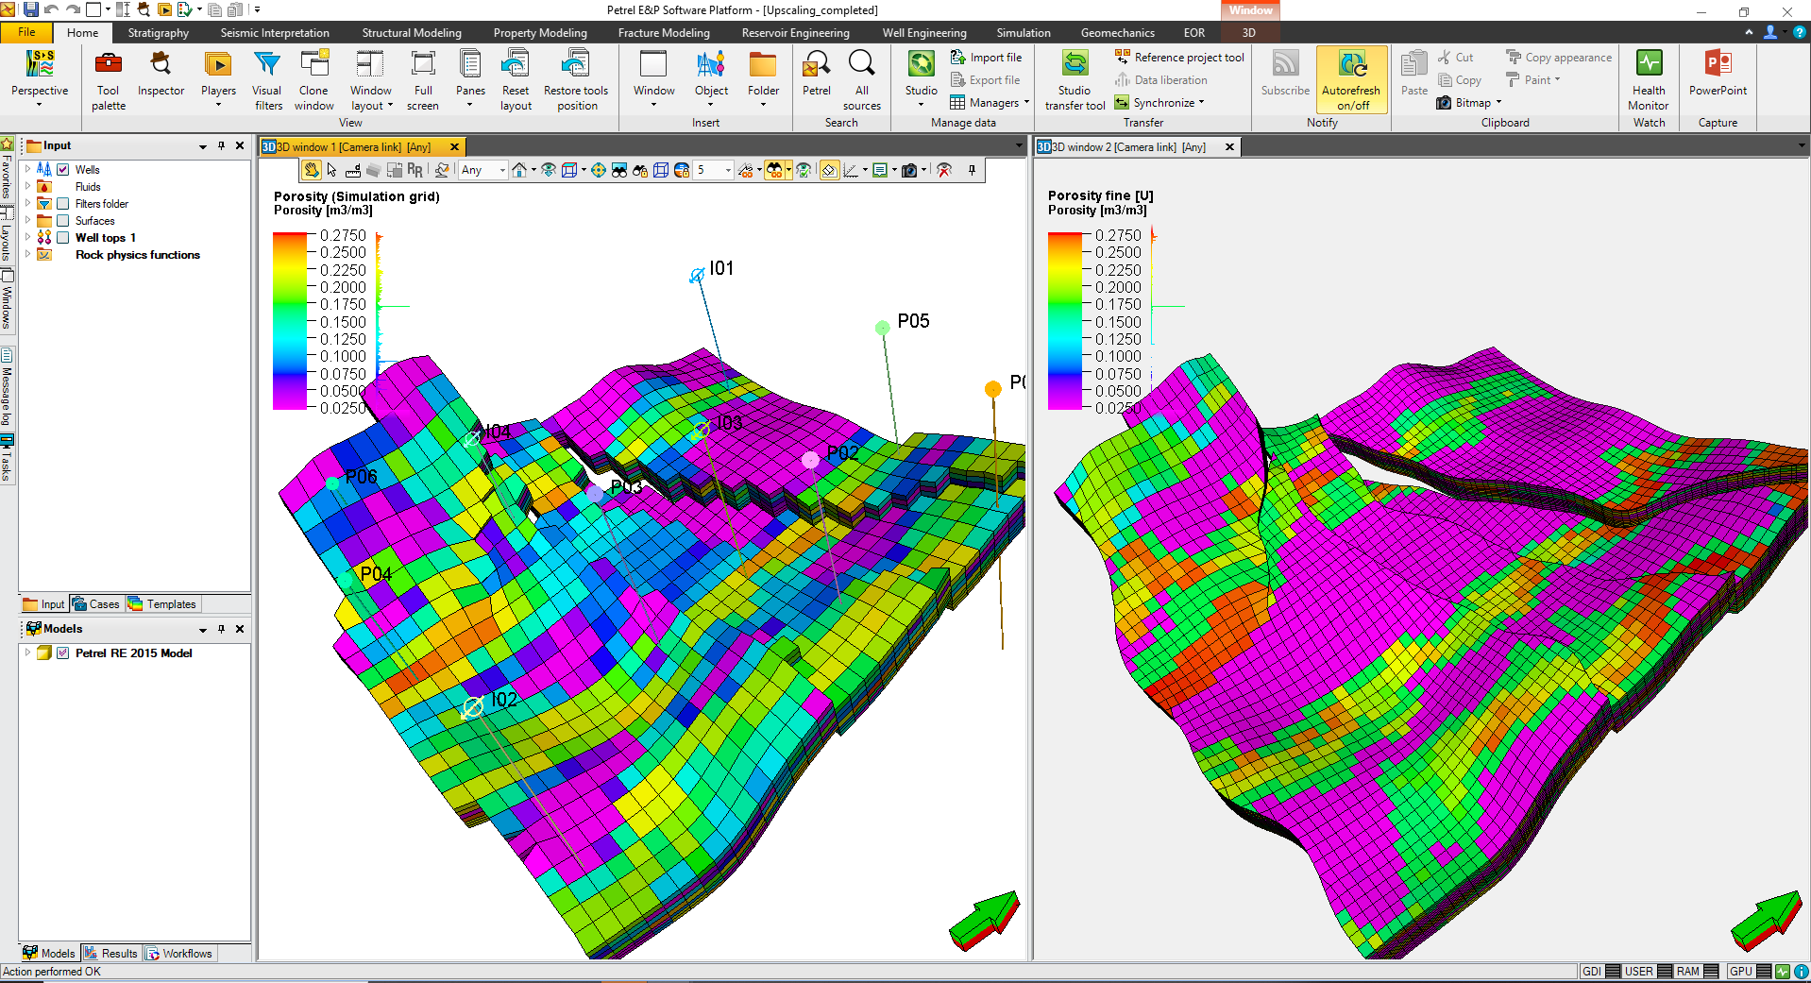This screenshot has height=983, width=1811.
Task: Toggle Autorefresh on/off
Action: click(x=1351, y=80)
